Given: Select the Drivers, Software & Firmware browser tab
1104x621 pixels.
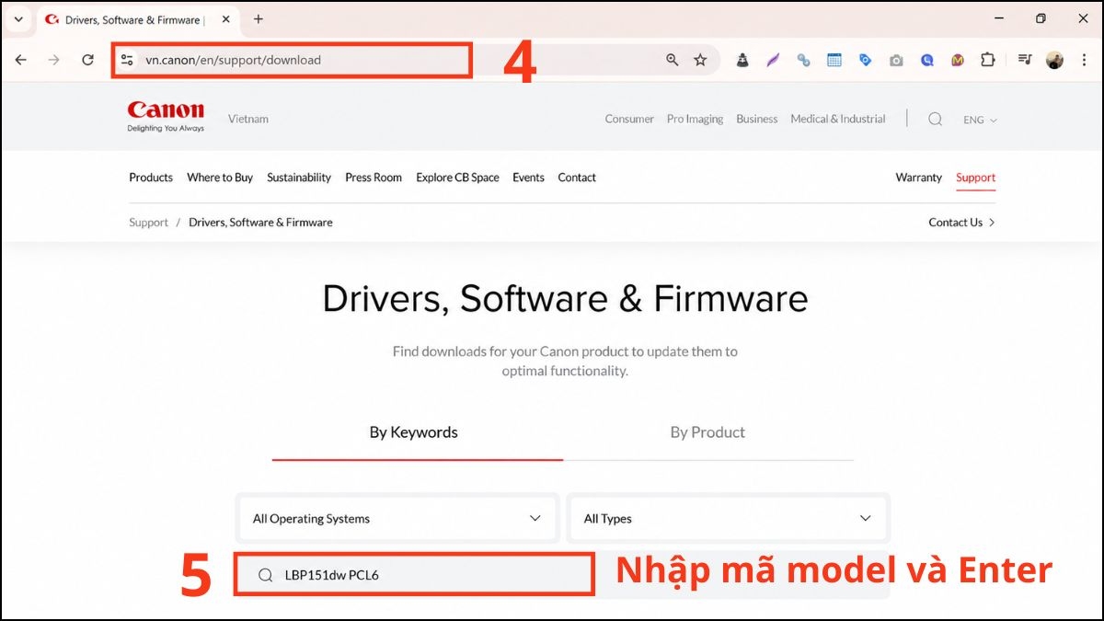Looking at the screenshot, I should tap(136, 19).
